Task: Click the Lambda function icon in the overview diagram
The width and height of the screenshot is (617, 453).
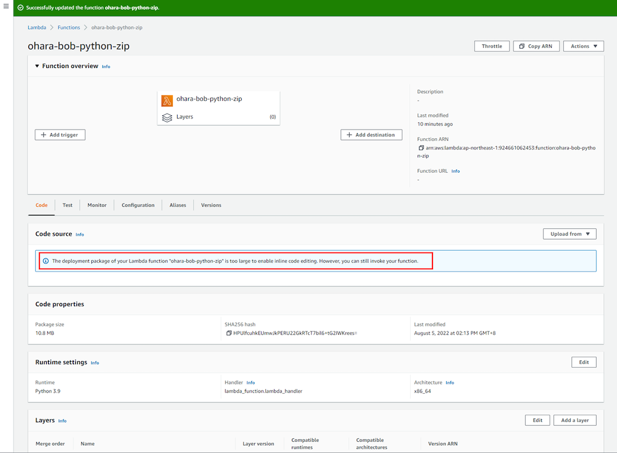Action: tap(167, 101)
